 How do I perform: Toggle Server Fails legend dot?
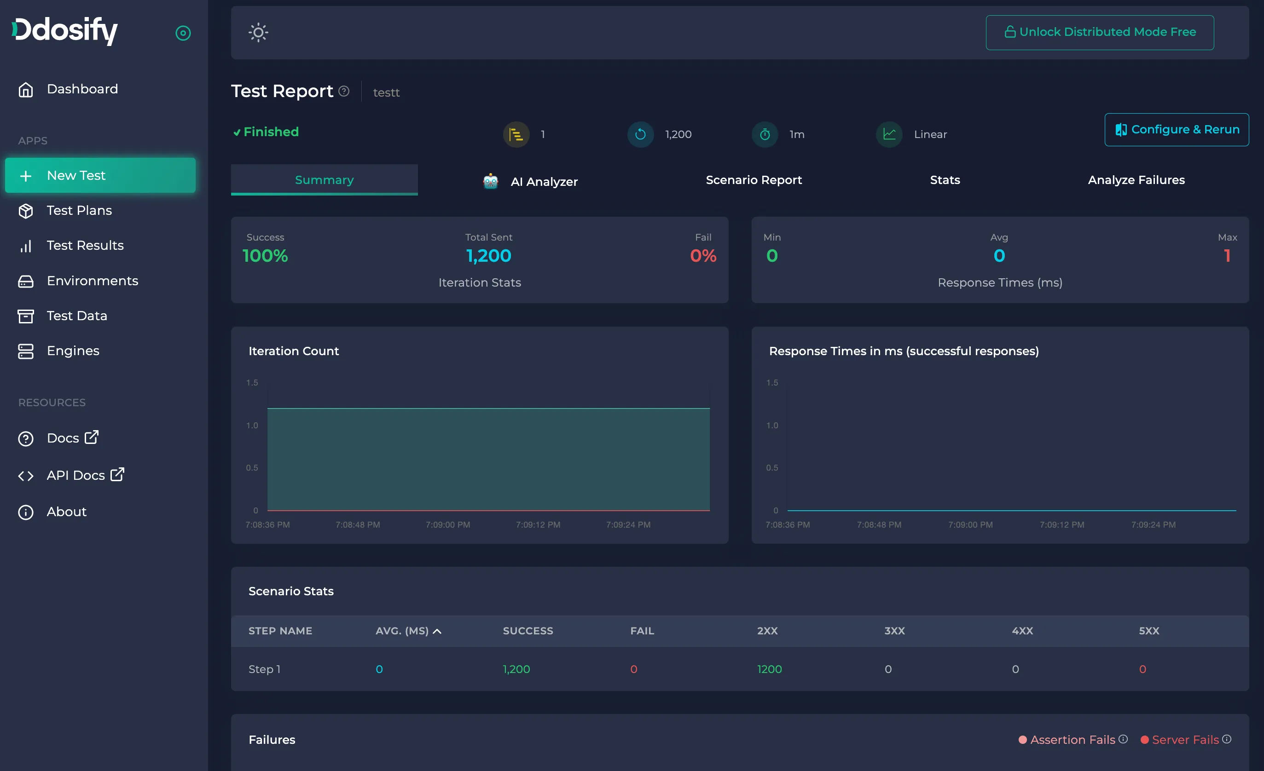(1144, 740)
